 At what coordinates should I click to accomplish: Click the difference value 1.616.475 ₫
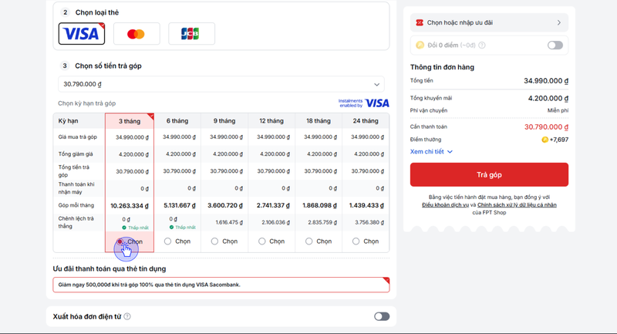tap(229, 222)
